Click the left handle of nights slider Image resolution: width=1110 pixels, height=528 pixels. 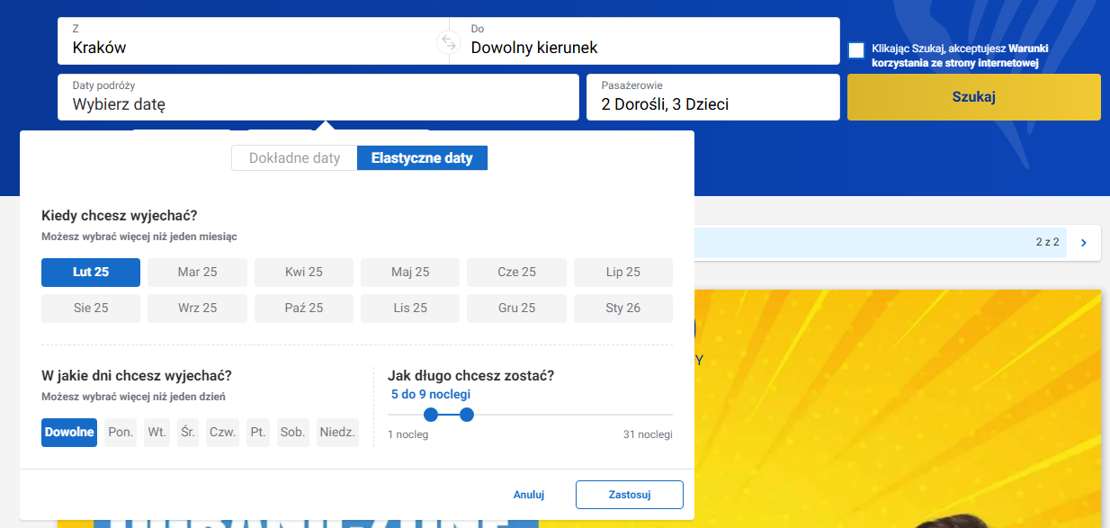coord(431,415)
